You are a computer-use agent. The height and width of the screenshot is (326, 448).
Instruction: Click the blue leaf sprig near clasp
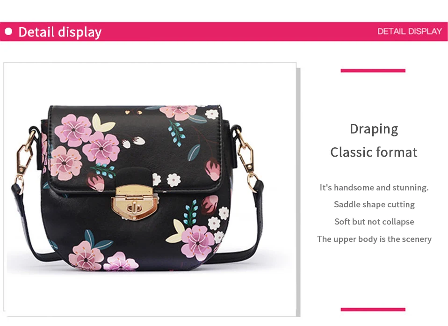coord(191,212)
